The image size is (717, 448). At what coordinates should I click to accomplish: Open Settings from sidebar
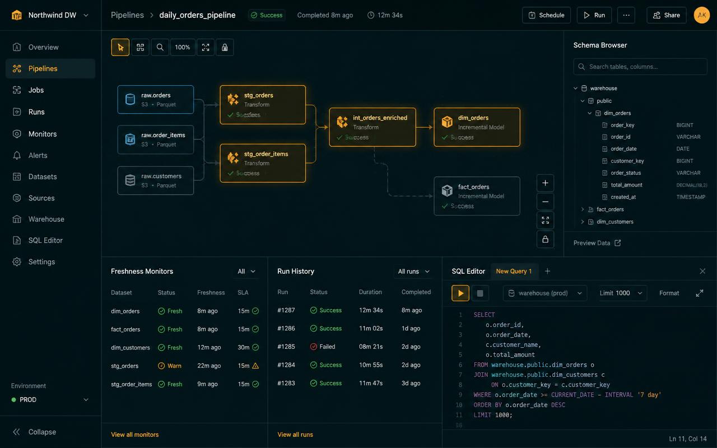click(50, 262)
